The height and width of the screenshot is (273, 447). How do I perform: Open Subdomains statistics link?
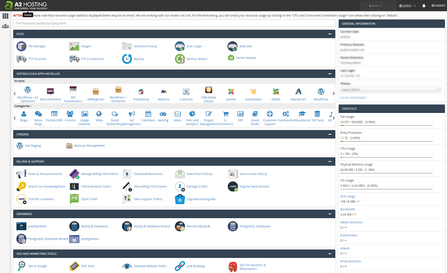(x=349, y=235)
